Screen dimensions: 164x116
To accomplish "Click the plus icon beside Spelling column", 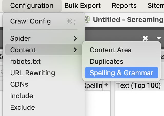I will click(106, 85).
